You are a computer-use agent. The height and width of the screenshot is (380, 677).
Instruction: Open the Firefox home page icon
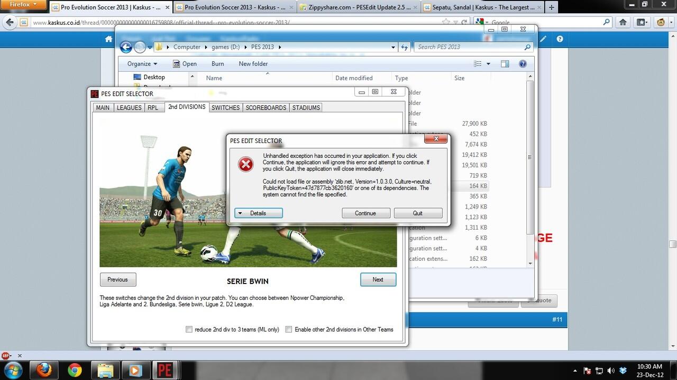click(x=623, y=23)
